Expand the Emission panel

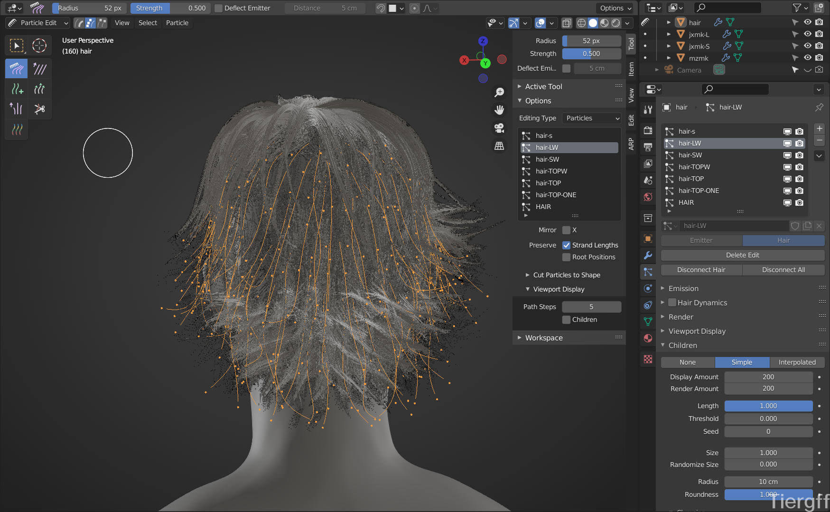683,288
